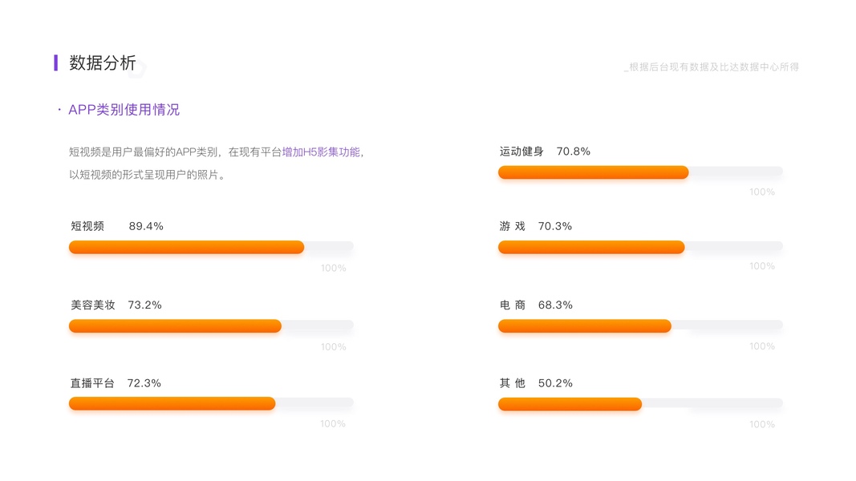The width and height of the screenshot is (856, 481).
Task: Click the APP类别使用情况 section heading
Action: 124,110
